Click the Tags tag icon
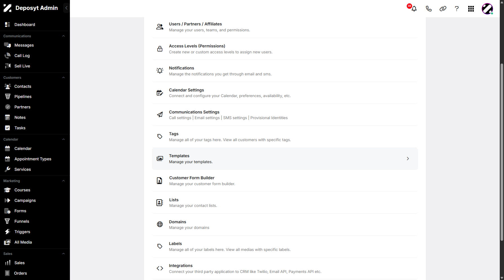Image resolution: width=504 pixels, height=280 pixels. pos(160,136)
